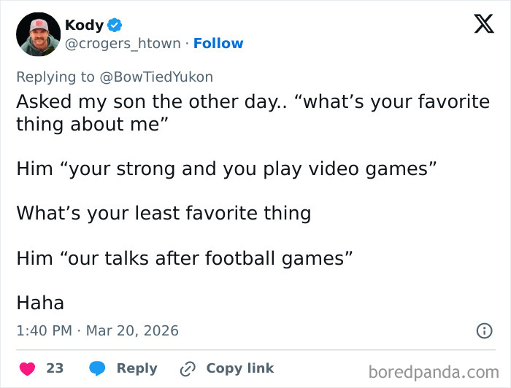Open the tweet info circle icon

(483, 330)
